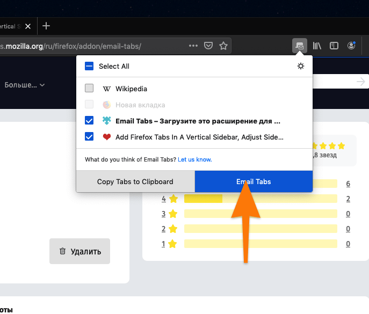Click the 1-star rating bar
This screenshot has width=369, height=314.
tap(261, 244)
